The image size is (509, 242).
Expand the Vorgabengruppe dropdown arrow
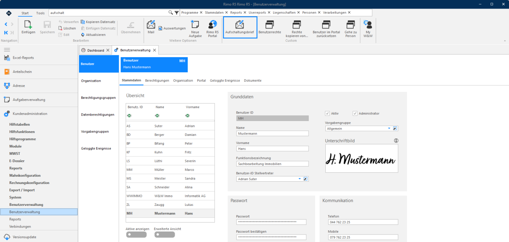389,128
